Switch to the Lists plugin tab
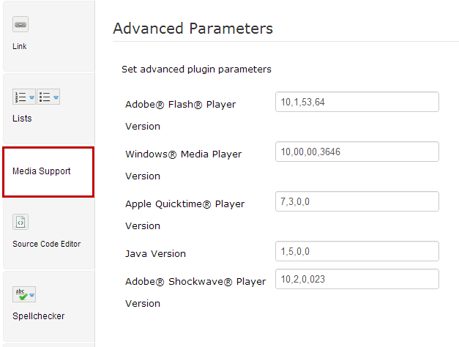 point(22,119)
